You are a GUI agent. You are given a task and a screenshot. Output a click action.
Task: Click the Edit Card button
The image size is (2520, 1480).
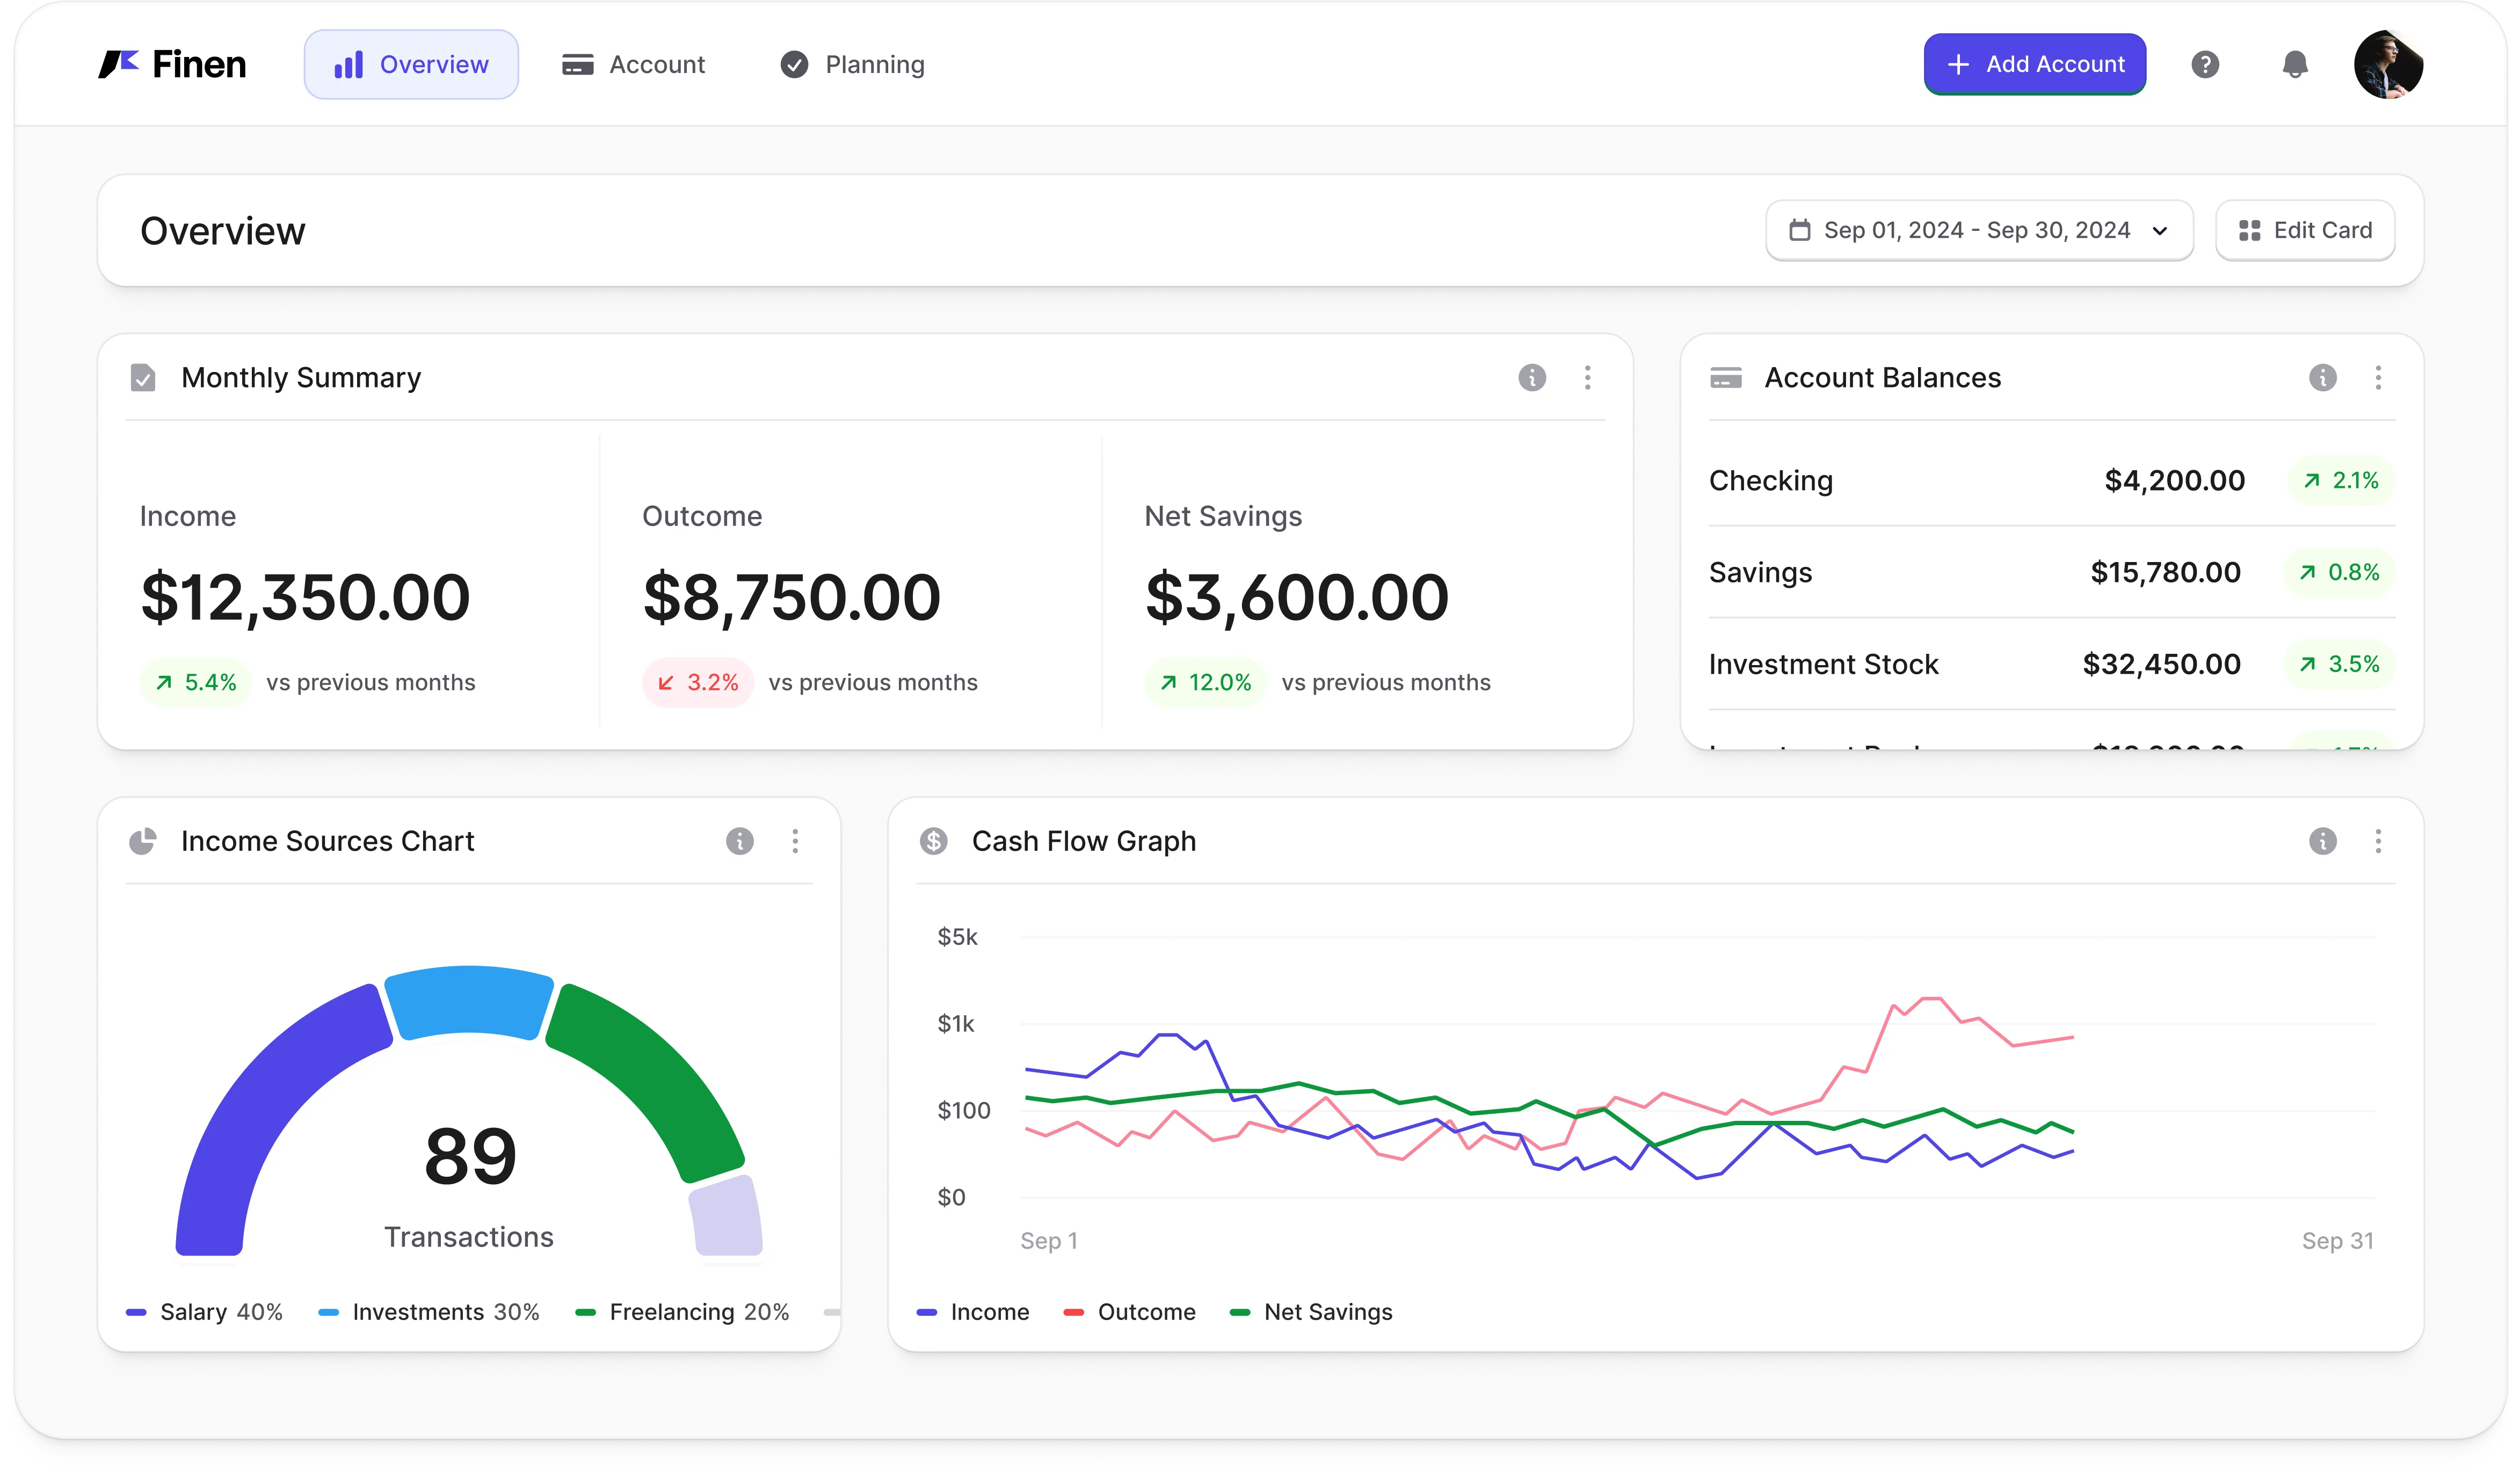pos(2305,231)
